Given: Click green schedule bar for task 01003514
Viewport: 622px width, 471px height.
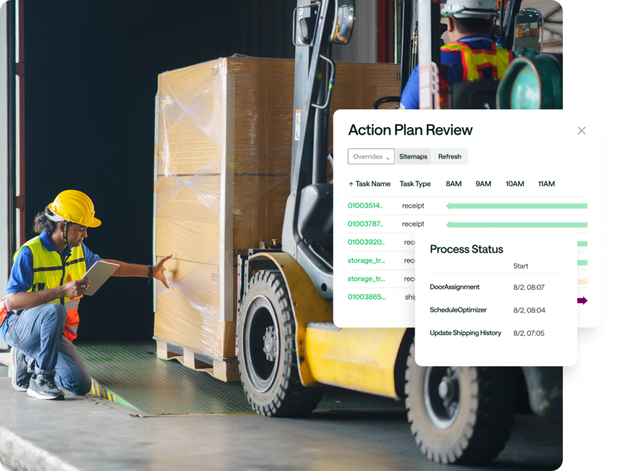Looking at the screenshot, I should click(x=516, y=206).
